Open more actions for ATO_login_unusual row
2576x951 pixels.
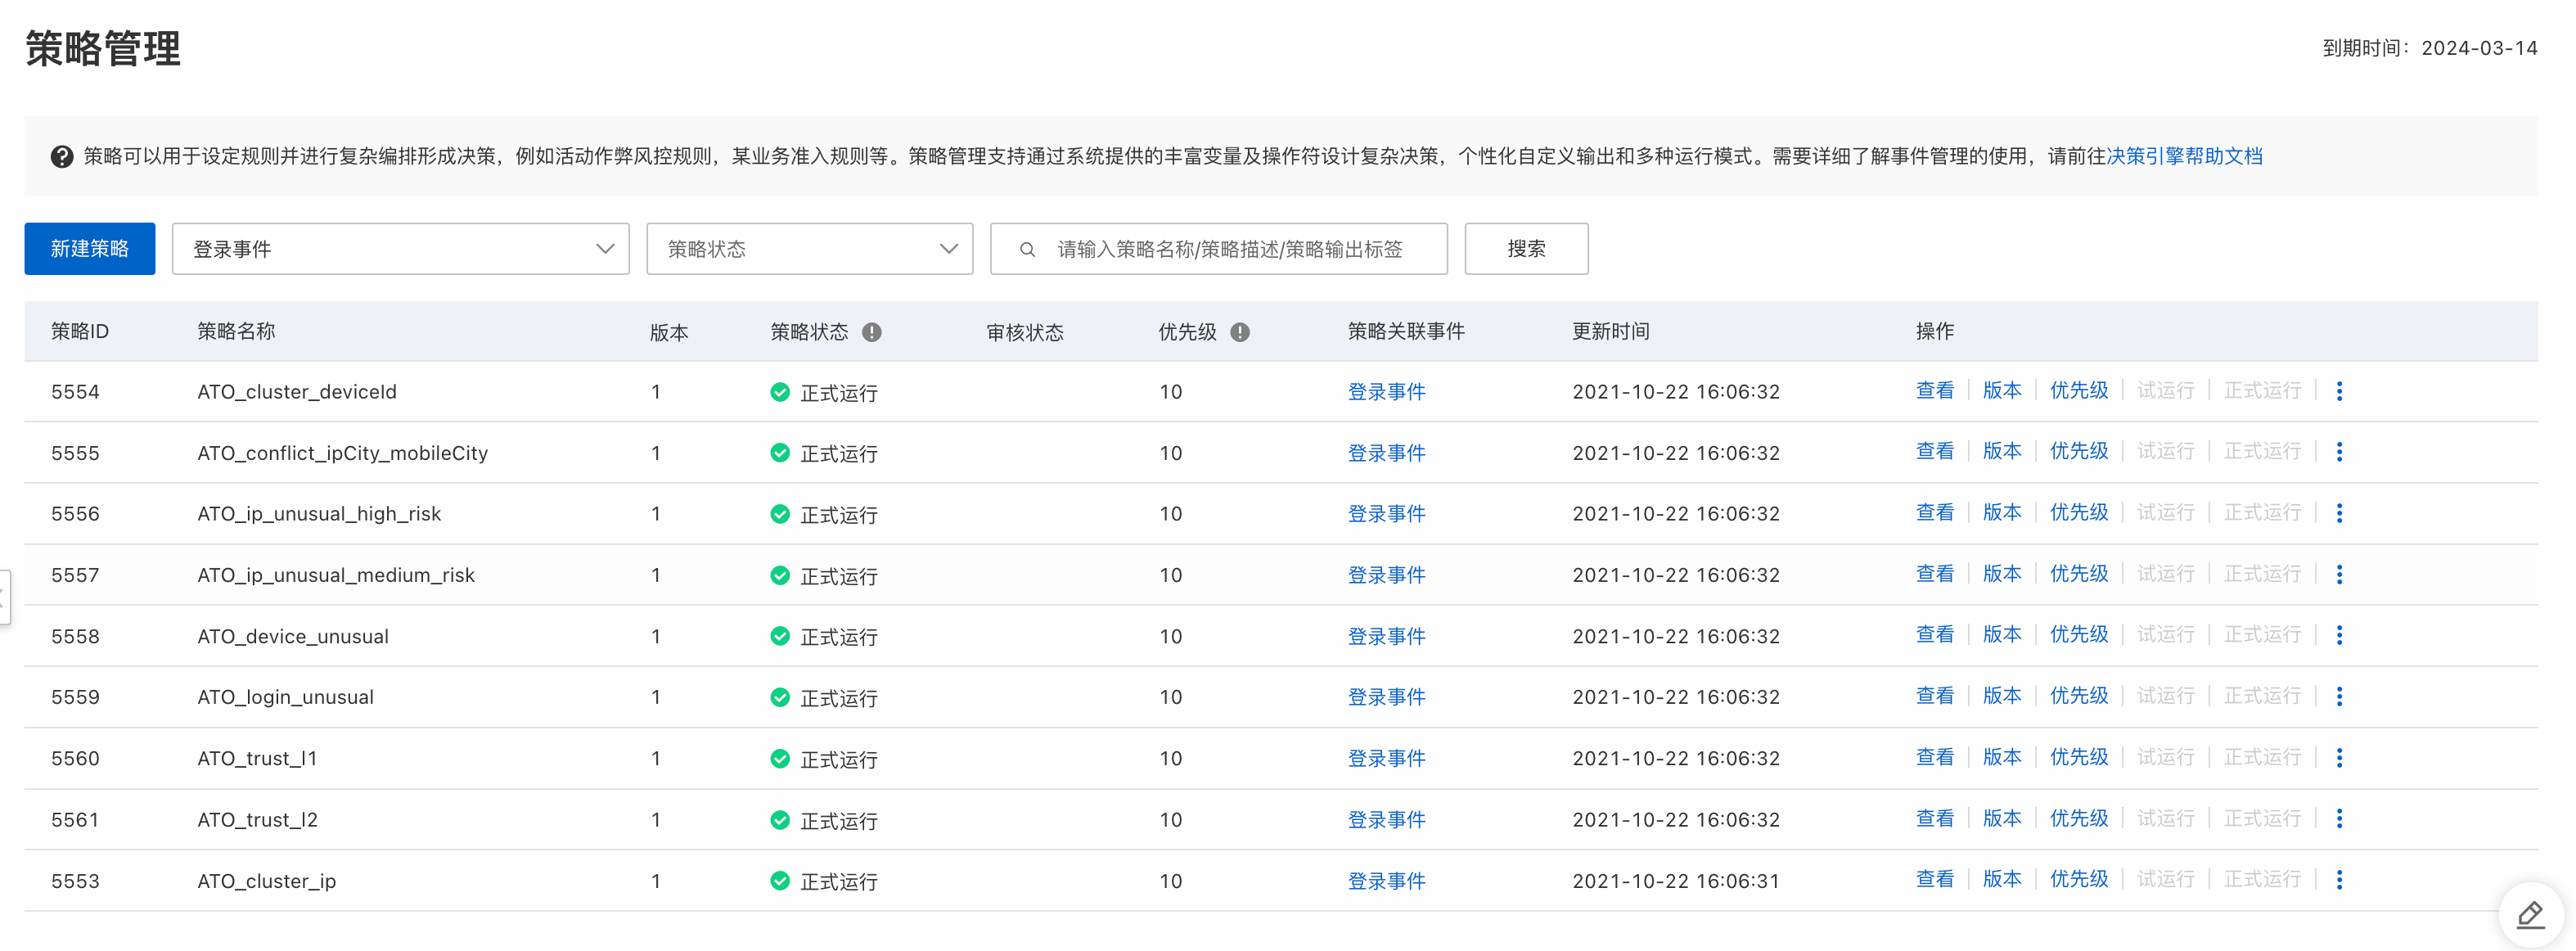[x=2339, y=696]
